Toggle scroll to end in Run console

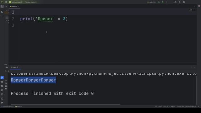pos(6,83)
